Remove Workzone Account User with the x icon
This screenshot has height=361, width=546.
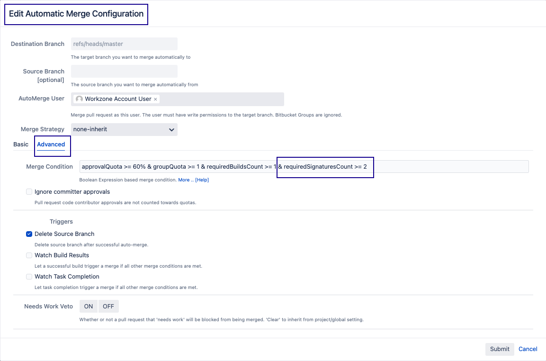tap(155, 99)
